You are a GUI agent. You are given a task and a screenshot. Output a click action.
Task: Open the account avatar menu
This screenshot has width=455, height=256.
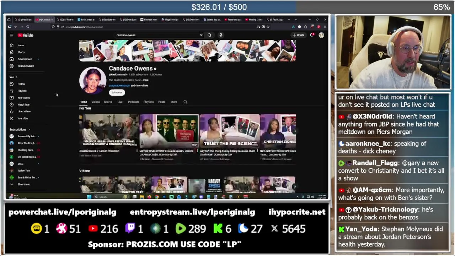pos(321,35)
